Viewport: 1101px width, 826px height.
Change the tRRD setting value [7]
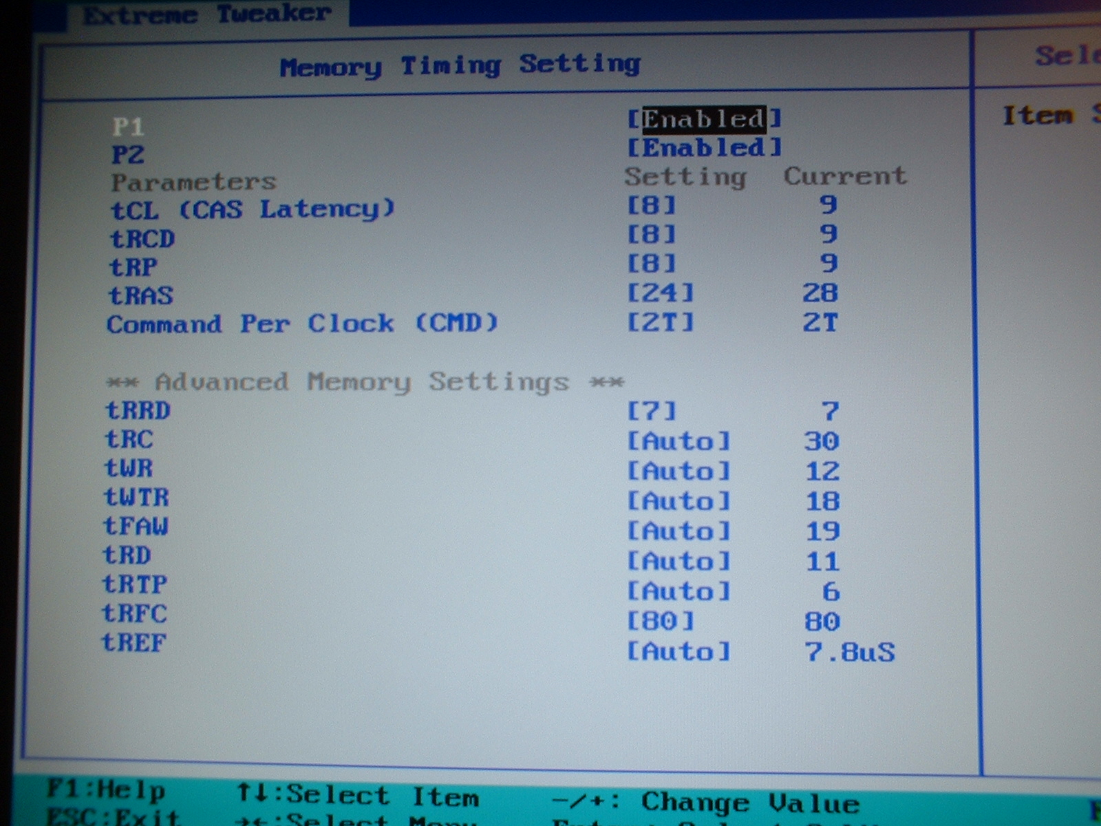tap(652, 412)
